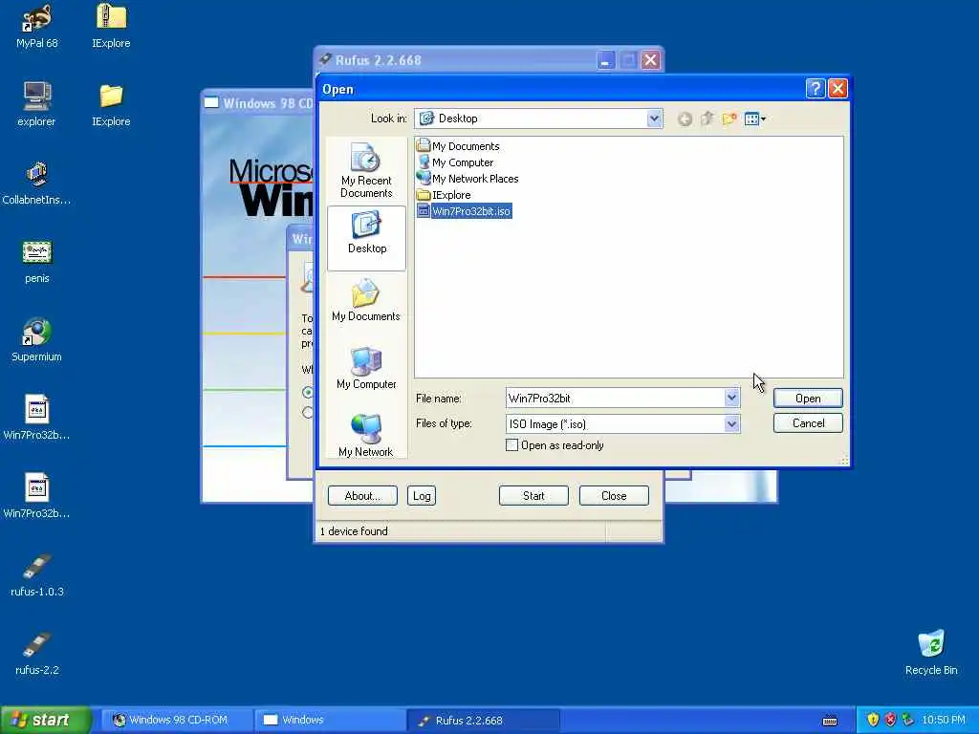Go back to last folder visited
This screenshot has height=734, width=979.
click(685, 119)
